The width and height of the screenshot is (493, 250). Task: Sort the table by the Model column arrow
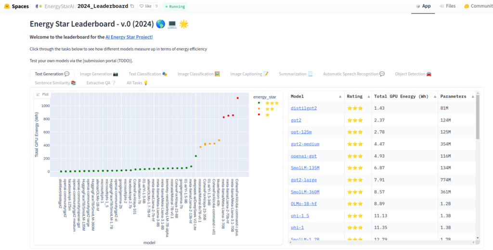point(340,97)
